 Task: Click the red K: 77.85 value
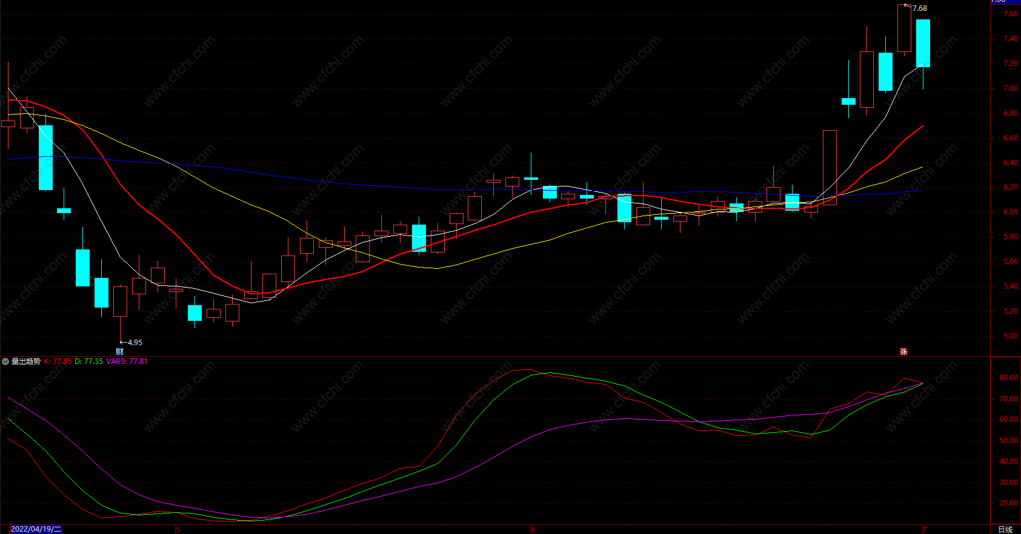58,361
